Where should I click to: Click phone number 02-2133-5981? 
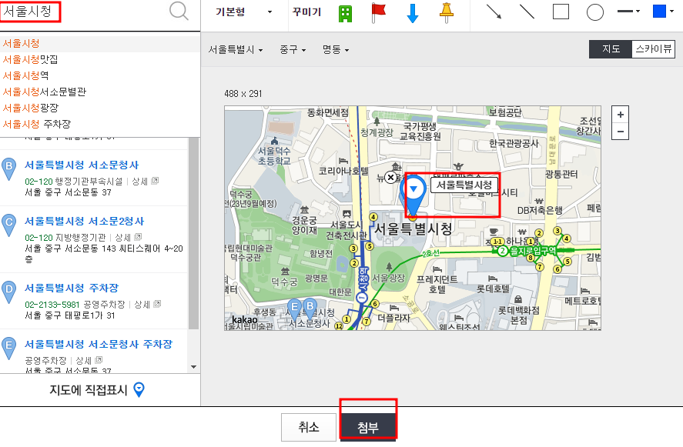coord(52,305)
